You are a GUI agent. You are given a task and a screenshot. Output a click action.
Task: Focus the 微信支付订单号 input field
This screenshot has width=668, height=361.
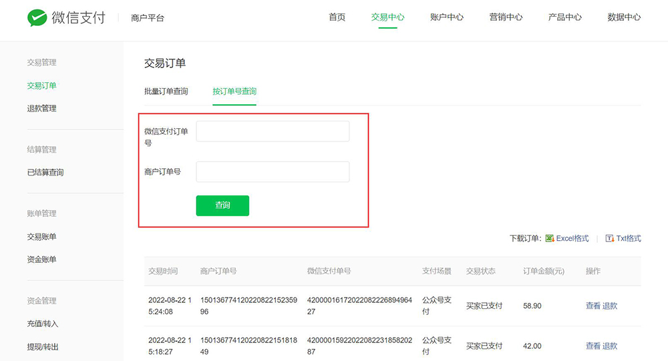pyautogui.click(x=273, y=131)
